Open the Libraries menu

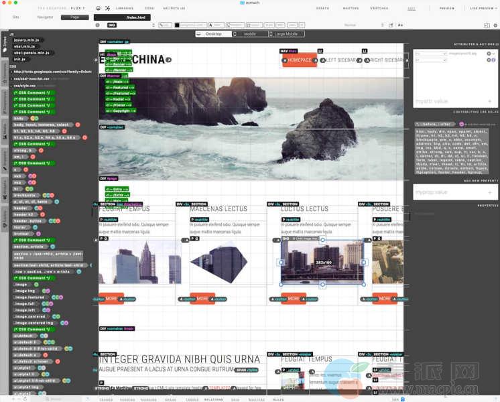coord(124,8)
